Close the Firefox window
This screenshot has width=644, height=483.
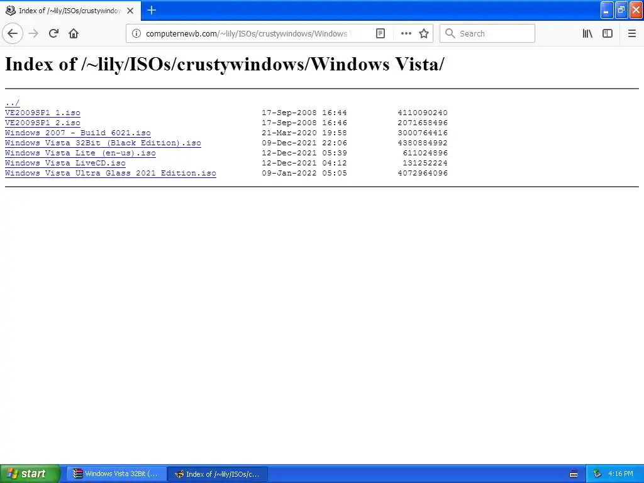click(x=636, y=10)
